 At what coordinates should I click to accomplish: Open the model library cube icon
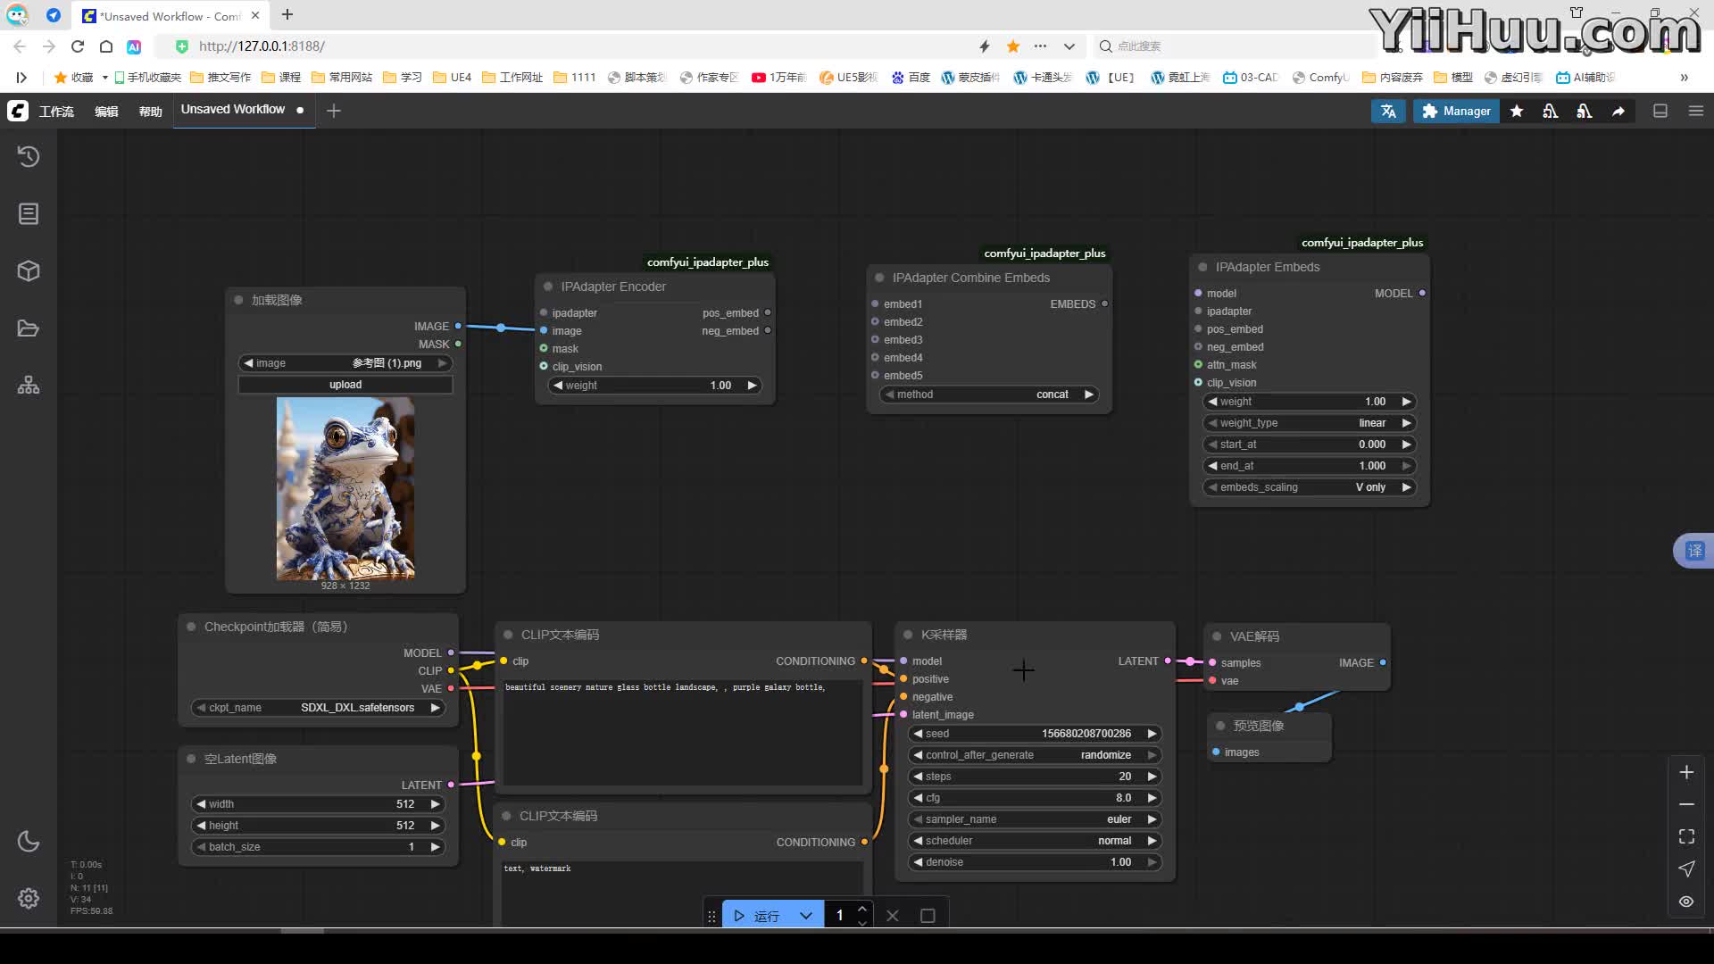tap(29, 271)
